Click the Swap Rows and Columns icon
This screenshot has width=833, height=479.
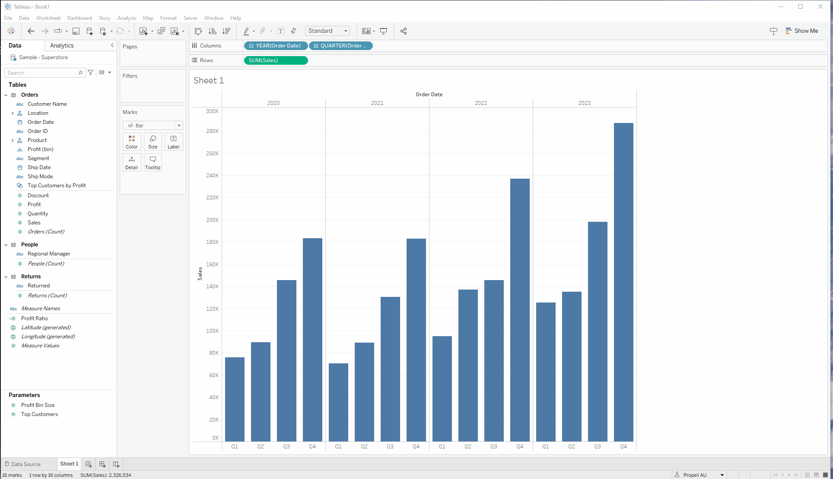(x=198, y=31)
